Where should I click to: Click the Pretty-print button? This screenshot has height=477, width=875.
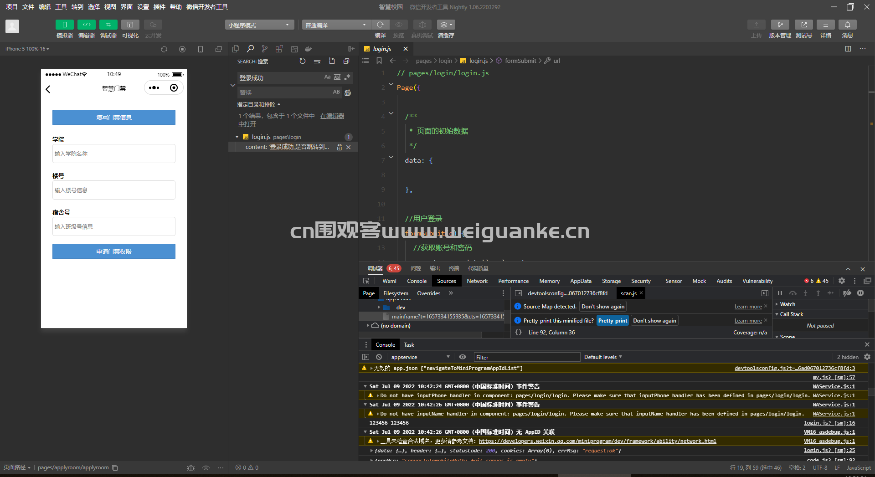(612, 321)
